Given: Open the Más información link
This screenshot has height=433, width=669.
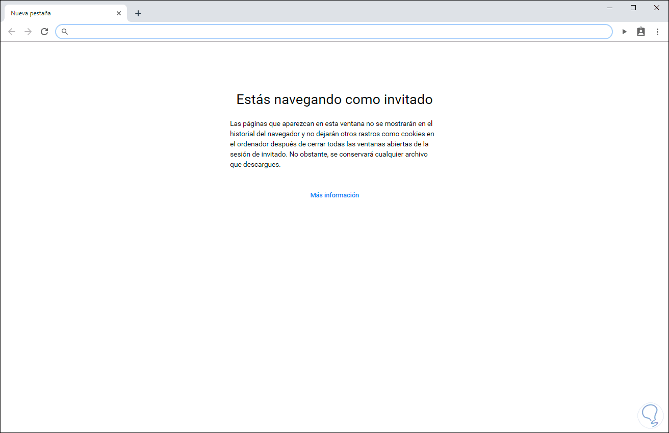Looking at the screenshot, I should pos(334,195).
